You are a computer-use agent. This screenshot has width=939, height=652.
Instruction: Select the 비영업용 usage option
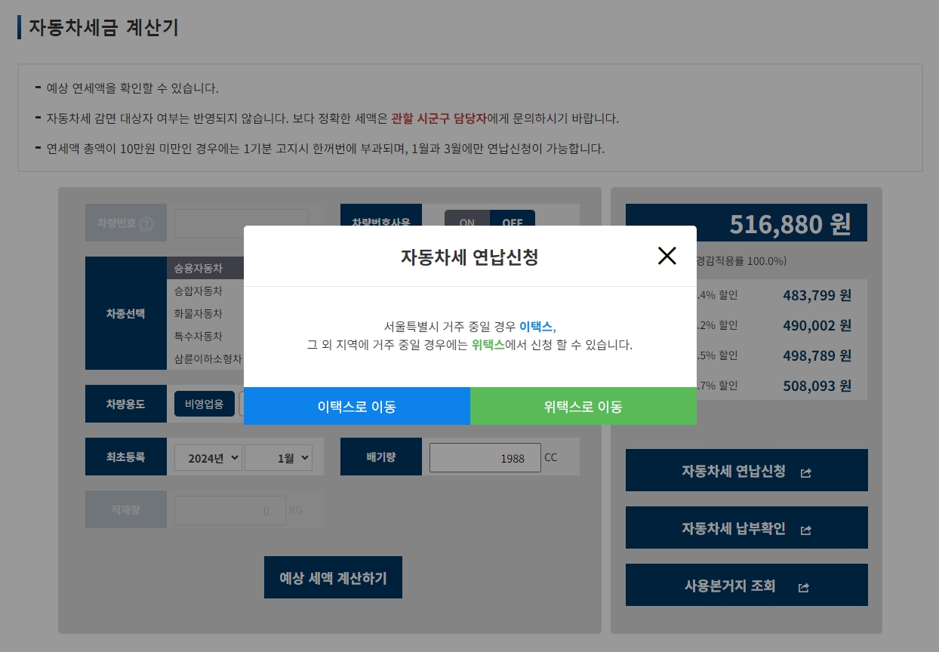204,404
